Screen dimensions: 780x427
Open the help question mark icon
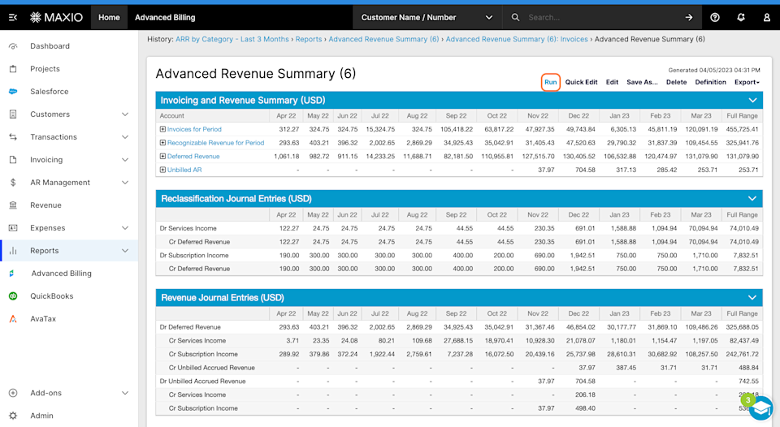715,17
